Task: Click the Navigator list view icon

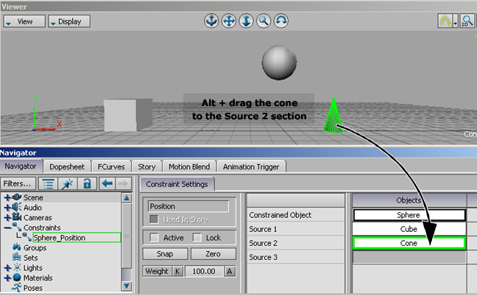Action: (x=48, y=183)
